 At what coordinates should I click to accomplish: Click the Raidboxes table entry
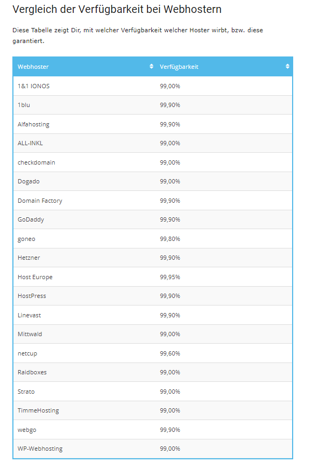point(32,372)
